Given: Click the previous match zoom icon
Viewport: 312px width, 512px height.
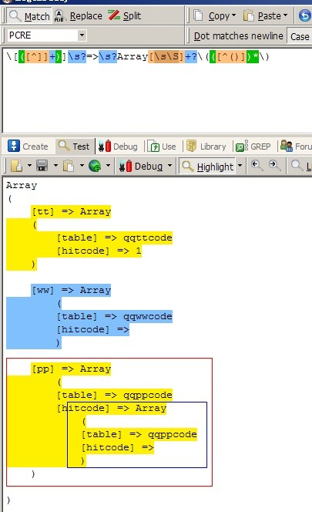Looking at the screenshot, I should point(257,166).
